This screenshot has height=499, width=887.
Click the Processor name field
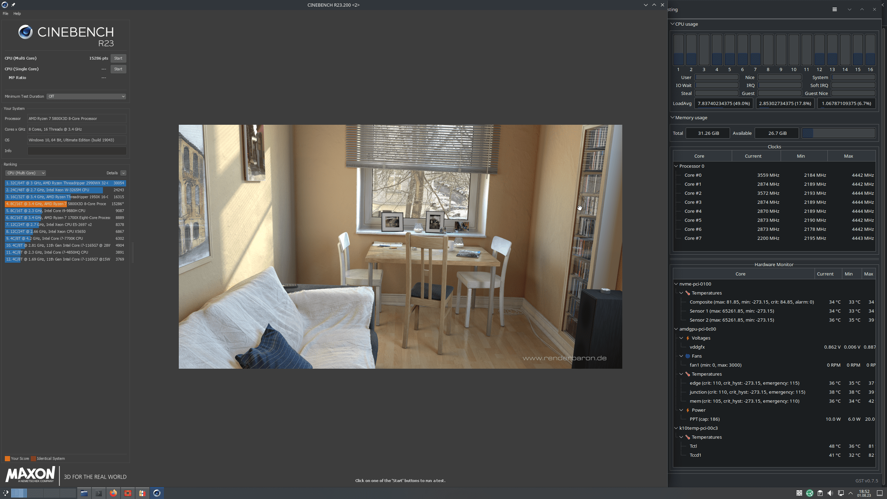(x=77, y=119)
